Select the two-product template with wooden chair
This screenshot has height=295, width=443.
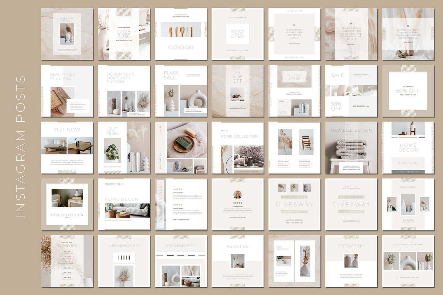(295, 147)
